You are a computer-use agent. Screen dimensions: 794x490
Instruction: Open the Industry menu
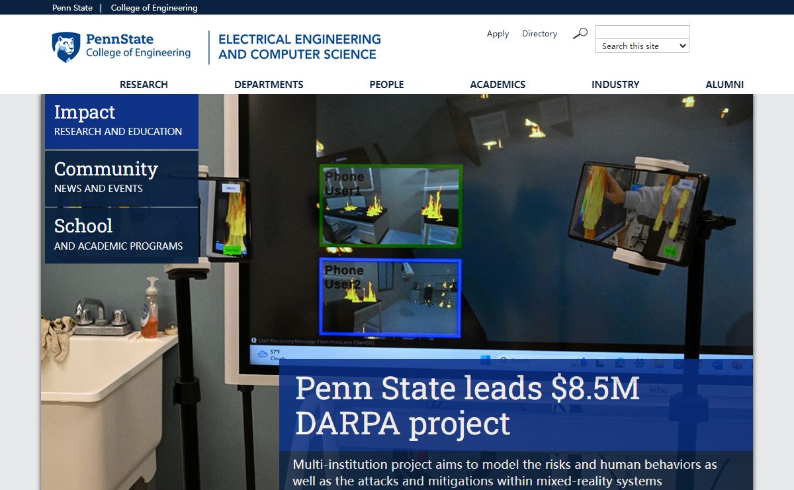point(615,85)
